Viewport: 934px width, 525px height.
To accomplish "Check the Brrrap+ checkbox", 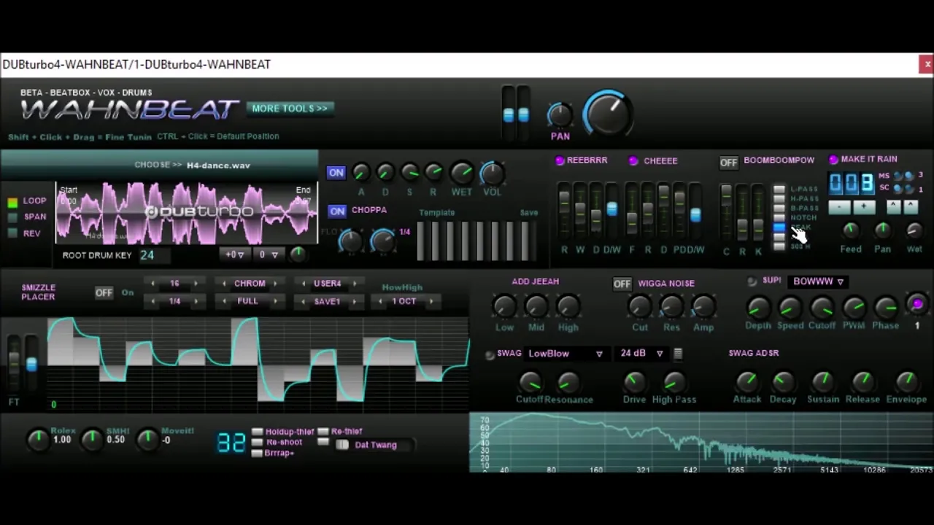I will (257, 453).
